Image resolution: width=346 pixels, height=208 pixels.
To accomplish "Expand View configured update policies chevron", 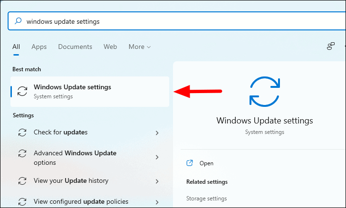I will 157,202.
